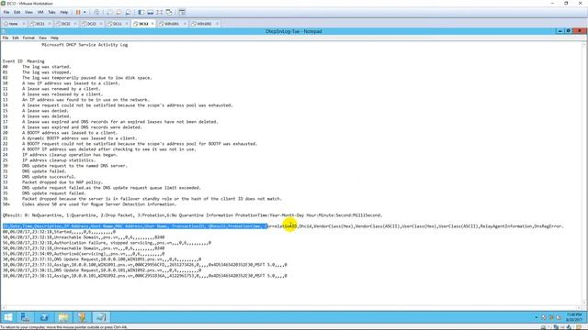Revert the virtual machine to snapshot
Image resolution: width=588 pixels, height=330 pixels.
tap(119, 12)
